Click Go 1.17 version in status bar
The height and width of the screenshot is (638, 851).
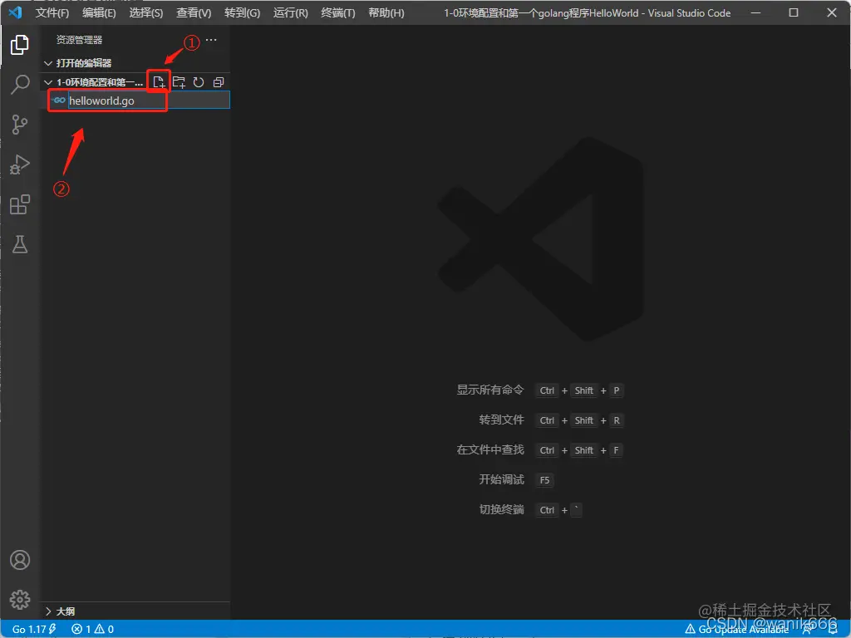pyautogui.click(x=34, y=629)
